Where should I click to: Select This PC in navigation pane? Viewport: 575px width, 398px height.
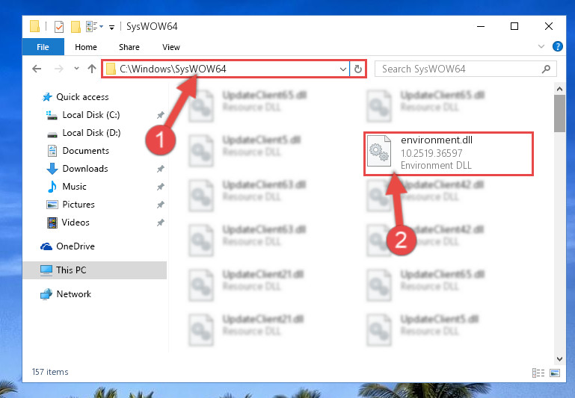point(95,270)
